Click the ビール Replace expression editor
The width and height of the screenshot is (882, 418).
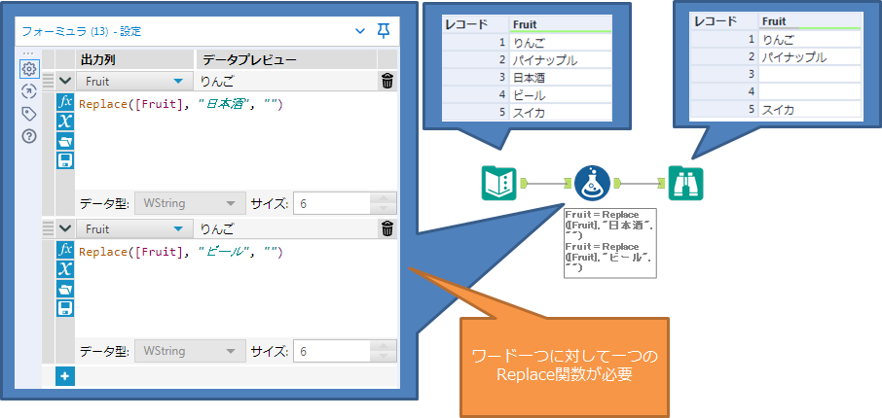tap(237, 288)
